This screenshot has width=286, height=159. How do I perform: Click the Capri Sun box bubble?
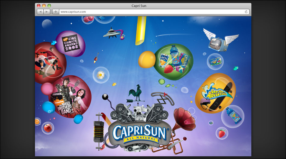[x=215, y=61]
